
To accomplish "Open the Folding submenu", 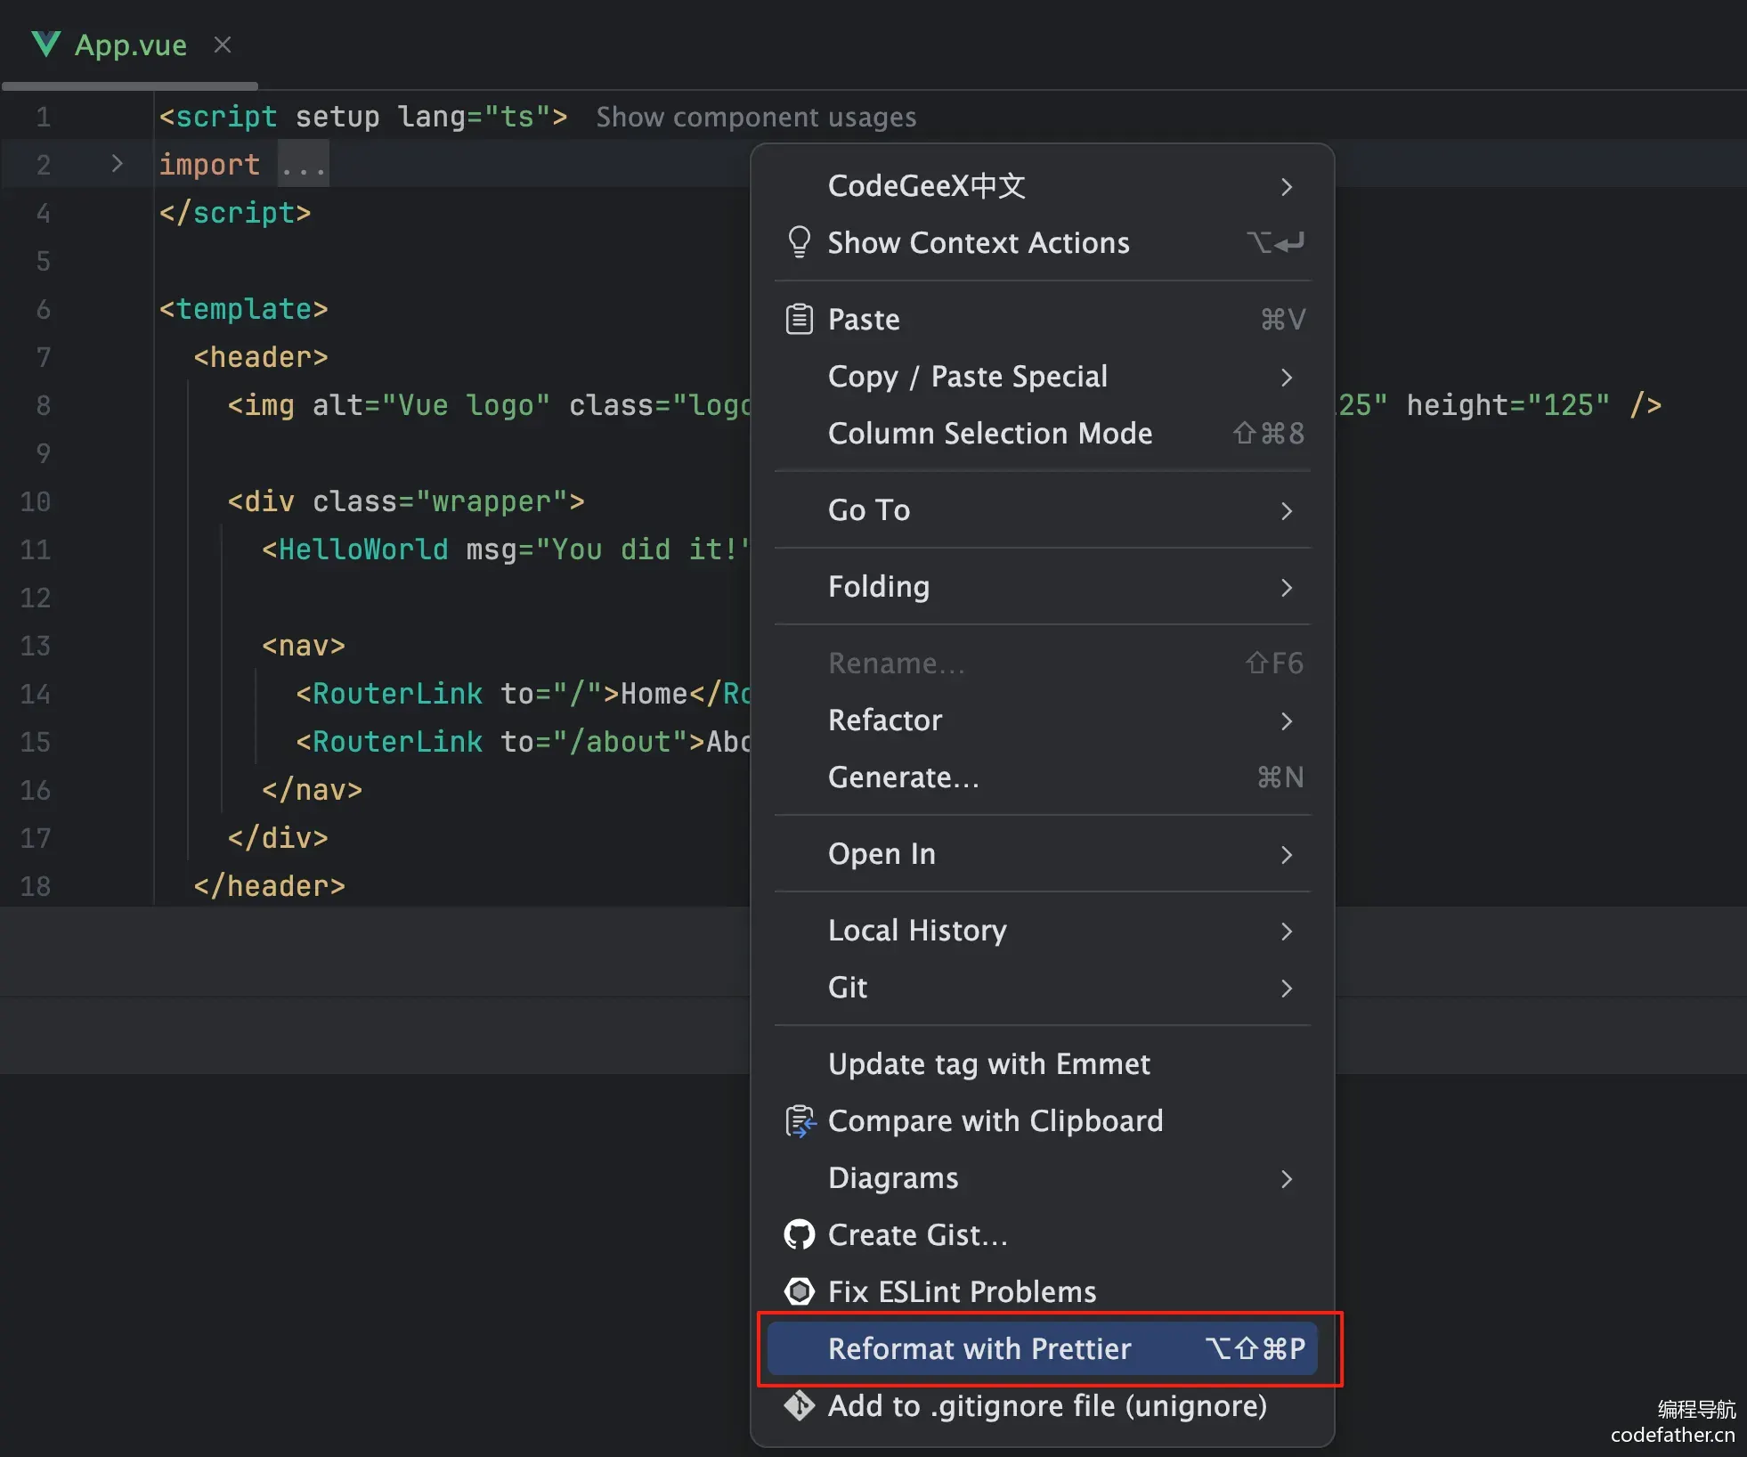I will click(x=1043, y=587).
